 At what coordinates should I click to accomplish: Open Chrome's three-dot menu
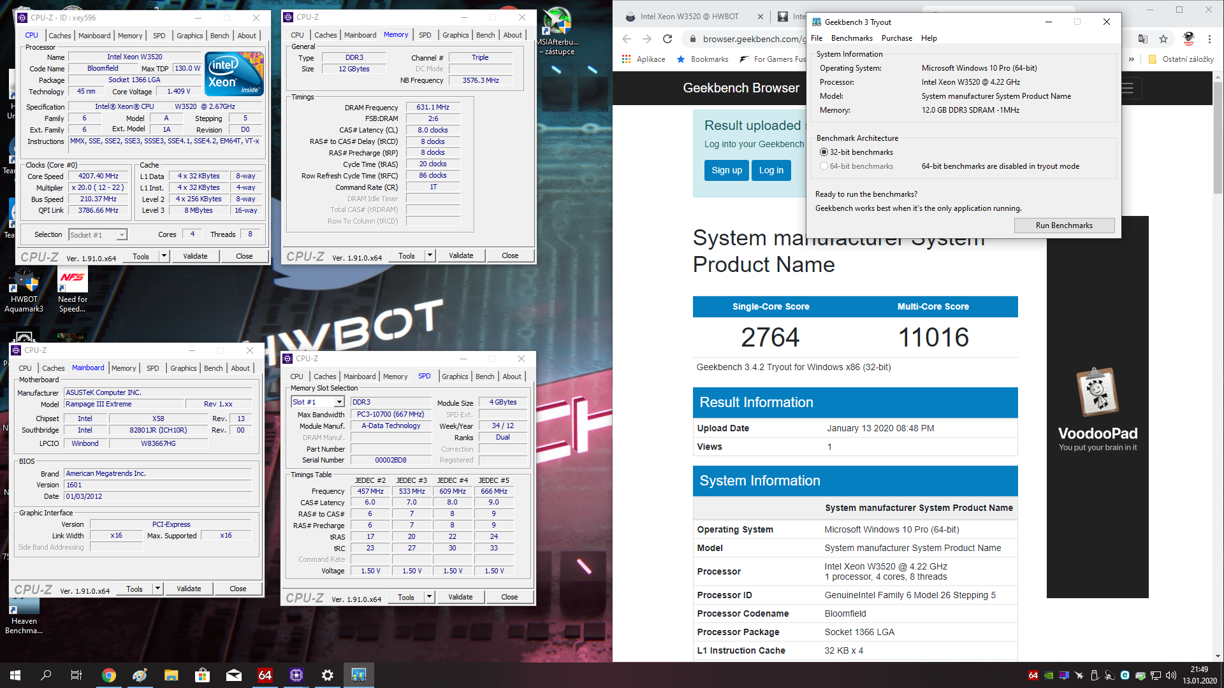coord(1209,39)
